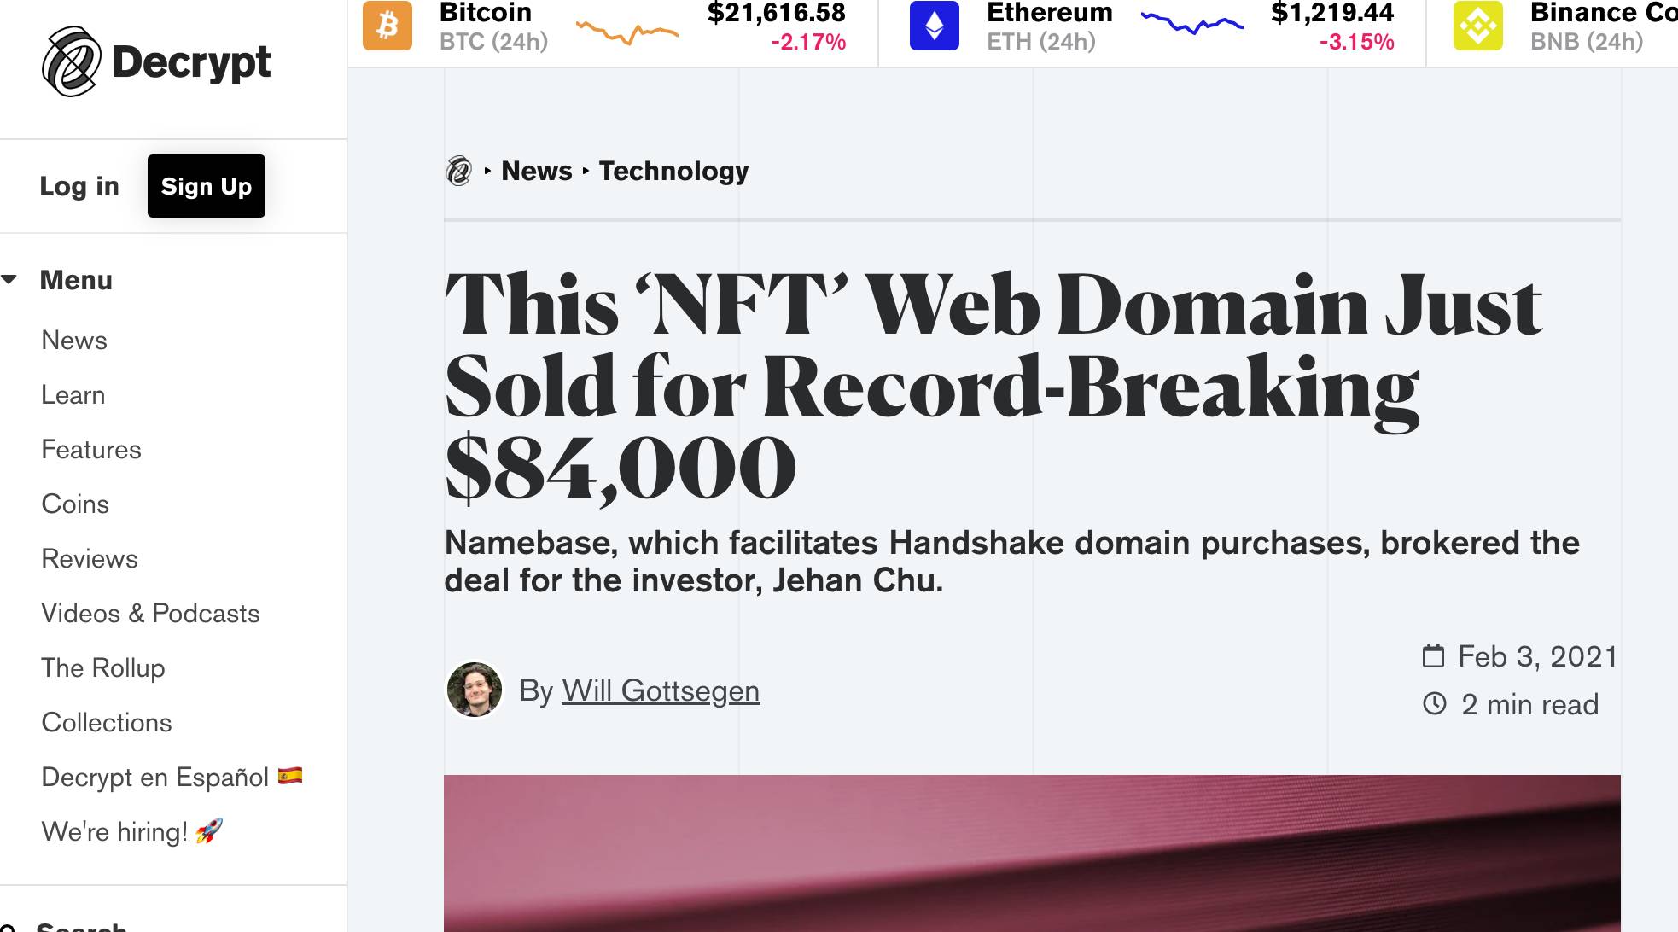Click the clock icon by read time
The height and width of the screenshot is (932, 1678).
pos(1435,704)
